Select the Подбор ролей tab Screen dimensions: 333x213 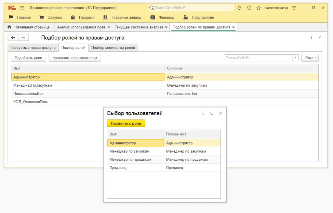coord(73,47)
